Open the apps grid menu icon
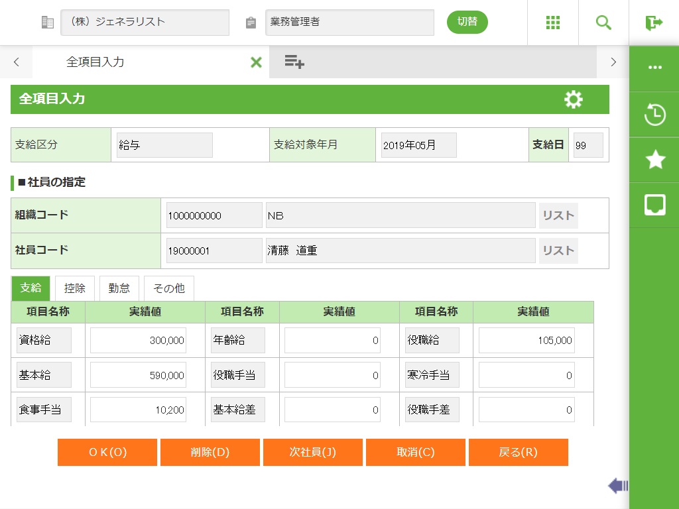Viewport: 679px width, 509px height. 553,23
